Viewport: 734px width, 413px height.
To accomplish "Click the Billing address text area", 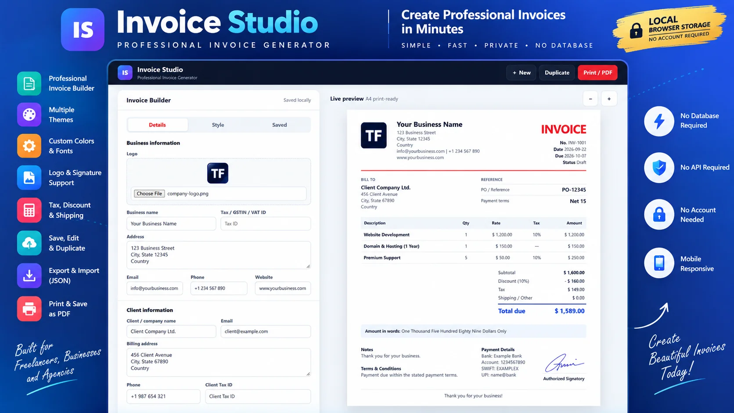I will (x=219, y=362).
